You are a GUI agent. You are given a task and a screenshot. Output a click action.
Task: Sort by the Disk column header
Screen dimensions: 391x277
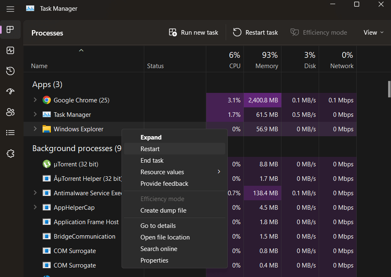(x=300, y=59)
